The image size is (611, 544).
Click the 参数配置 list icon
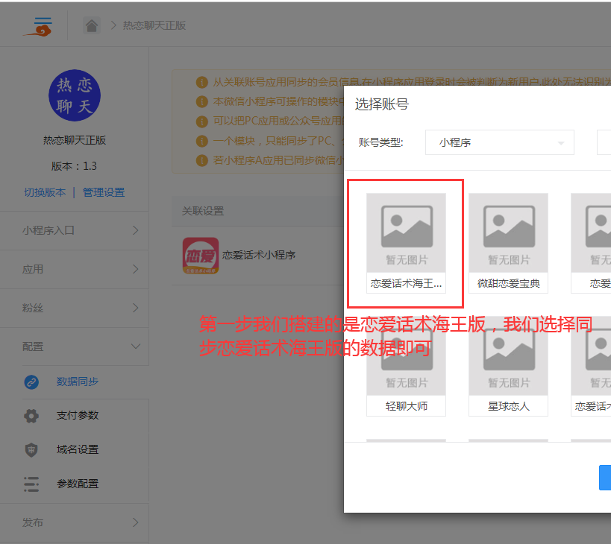pos(31,484)
